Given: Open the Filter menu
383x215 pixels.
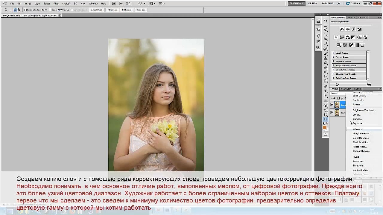Looking at the screenshot, I should 56,4.
